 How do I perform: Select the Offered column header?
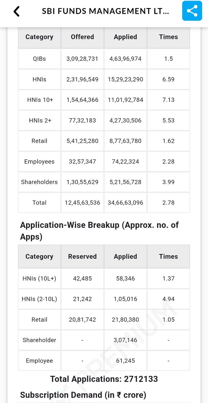pyautogui.click(x=82, y=37)
